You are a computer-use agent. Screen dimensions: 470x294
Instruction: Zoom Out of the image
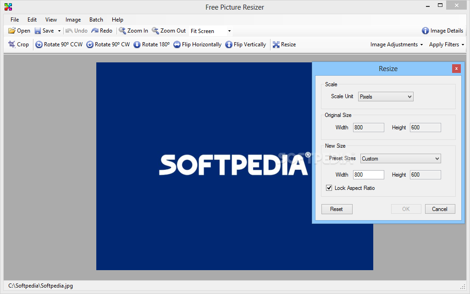tap(169, 31)
